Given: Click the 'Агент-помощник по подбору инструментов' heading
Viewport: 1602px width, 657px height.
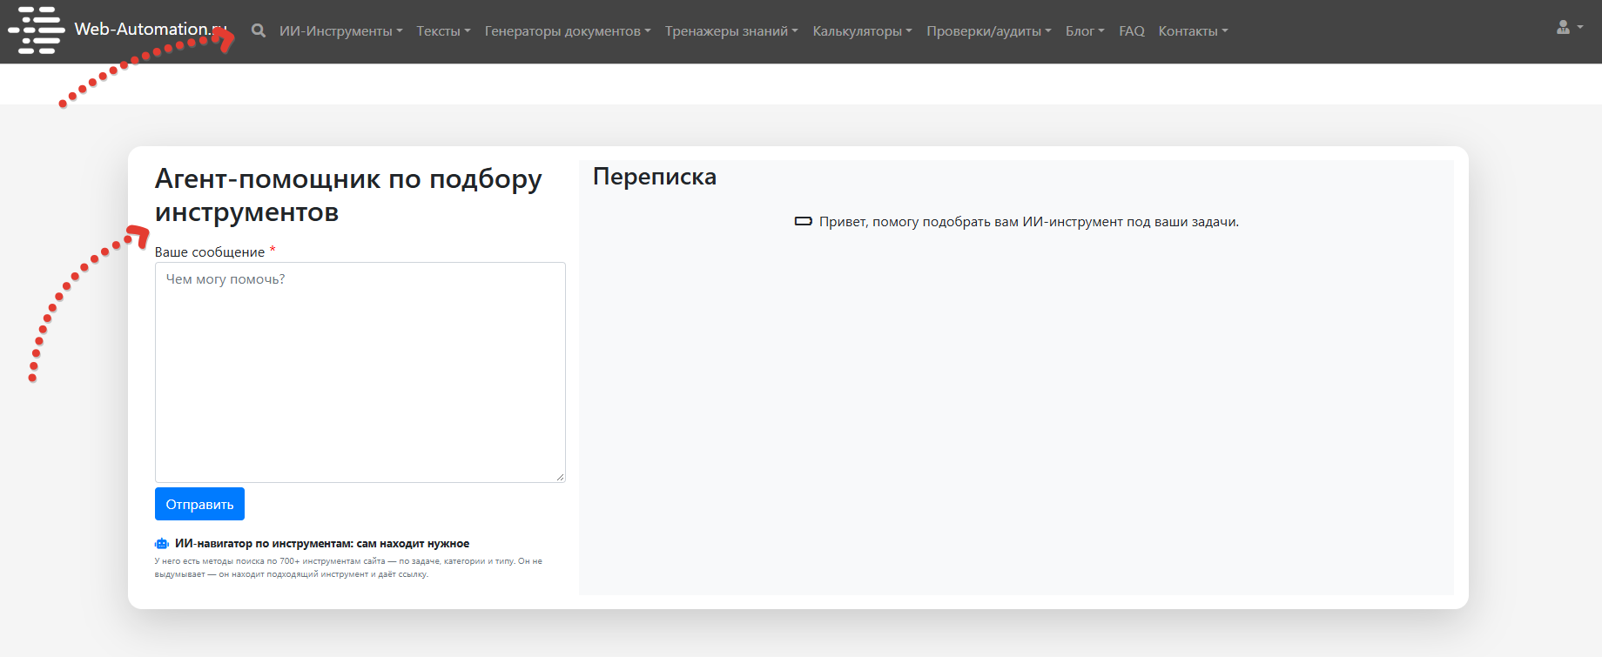Looking at the screenshot, I should [348, 195].
